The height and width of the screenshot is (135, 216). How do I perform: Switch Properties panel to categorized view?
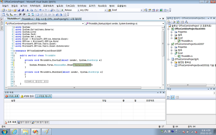point(169,97)
